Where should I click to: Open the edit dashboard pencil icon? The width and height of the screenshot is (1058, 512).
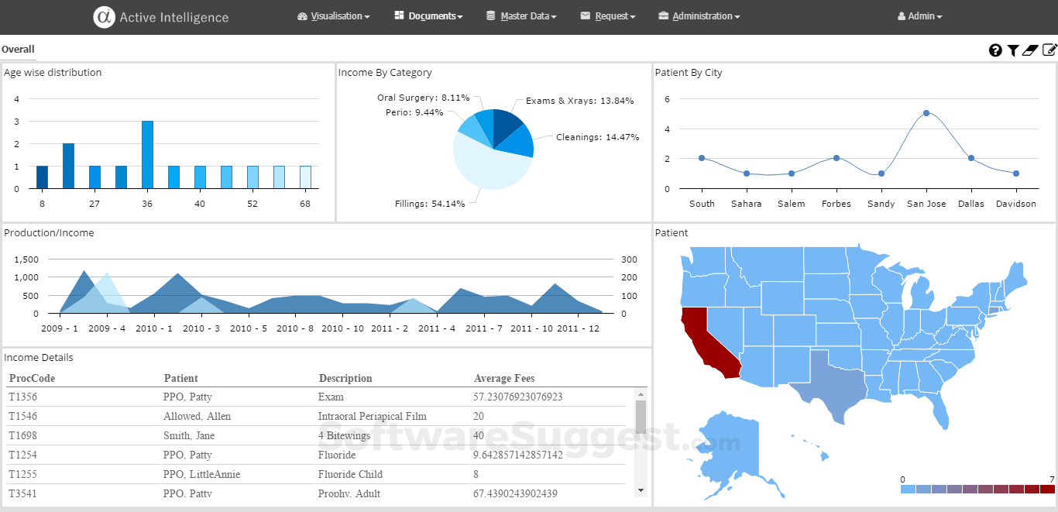click(1049, 50)
